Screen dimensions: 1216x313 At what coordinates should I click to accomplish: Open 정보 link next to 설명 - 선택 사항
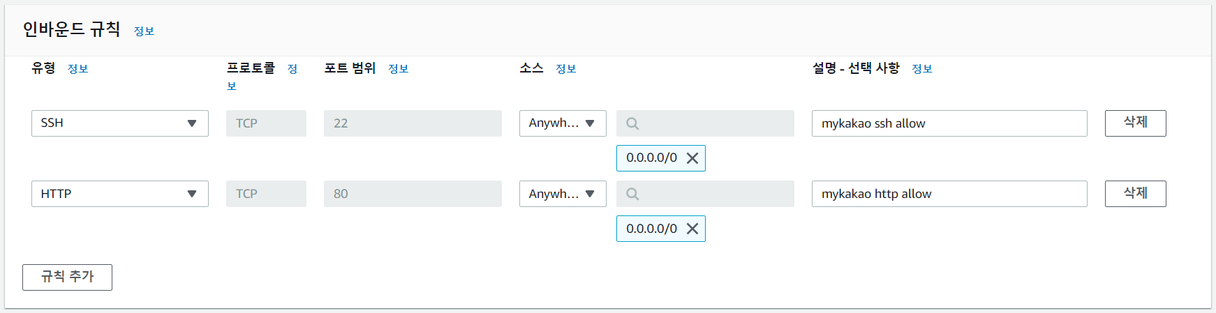tap(921, 69)
